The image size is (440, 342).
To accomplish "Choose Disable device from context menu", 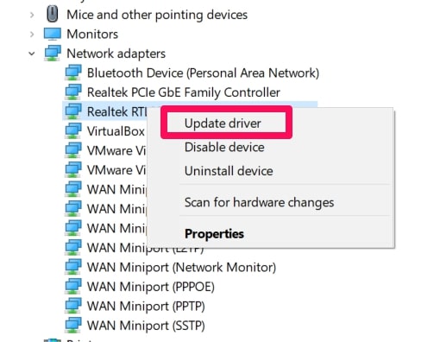I will (224, 147).
